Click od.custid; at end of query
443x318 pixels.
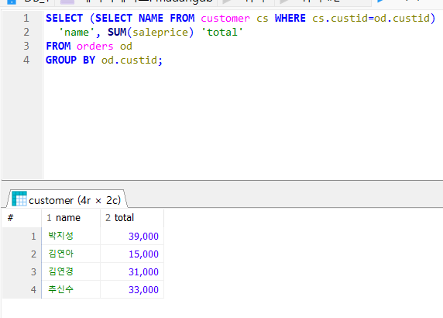point(132,60)
